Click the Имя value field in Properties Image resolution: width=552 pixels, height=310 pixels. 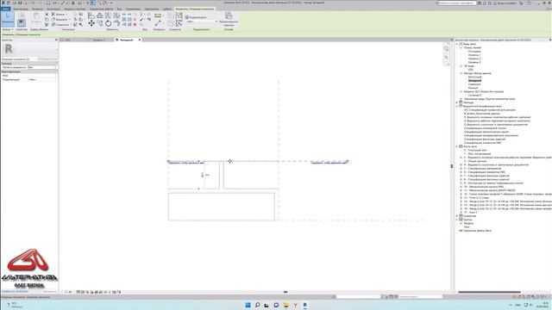pos(42,76)
